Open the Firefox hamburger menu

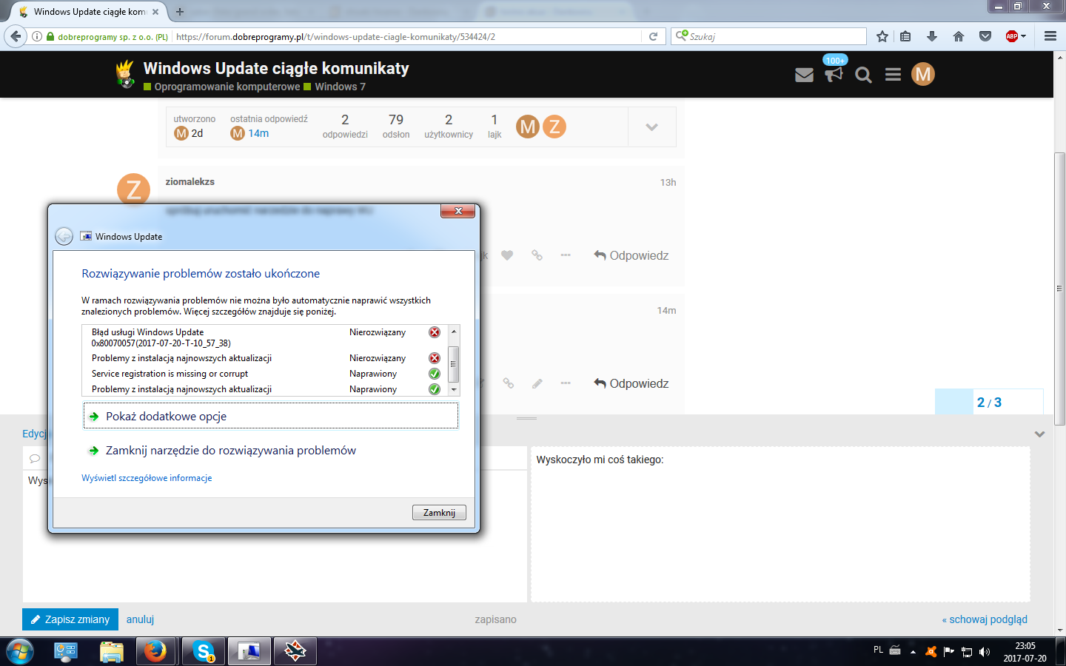pyautogui.click(x=1050, y=36)
